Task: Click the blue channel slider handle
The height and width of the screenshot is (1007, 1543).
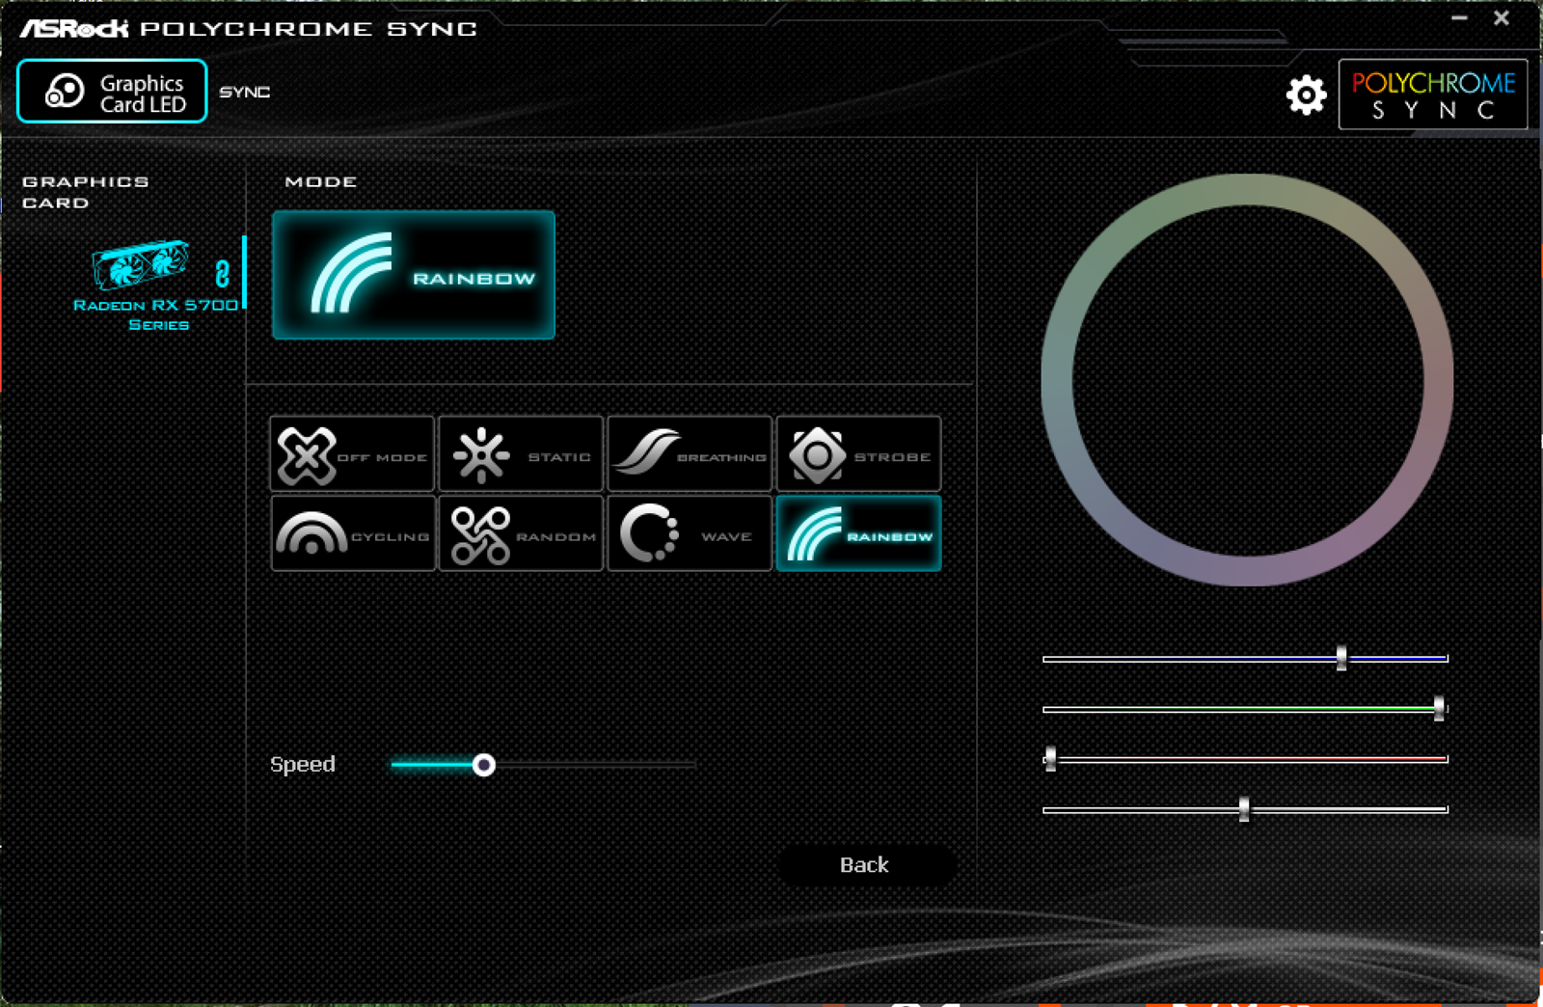Action: click(x=1341, y=658)
